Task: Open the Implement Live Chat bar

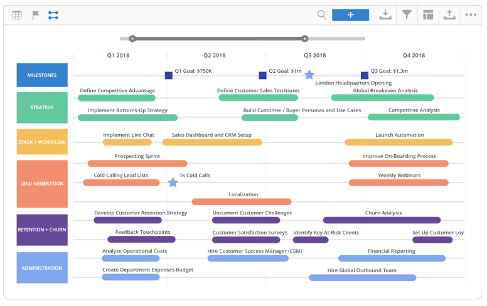Action: [127, 142]
